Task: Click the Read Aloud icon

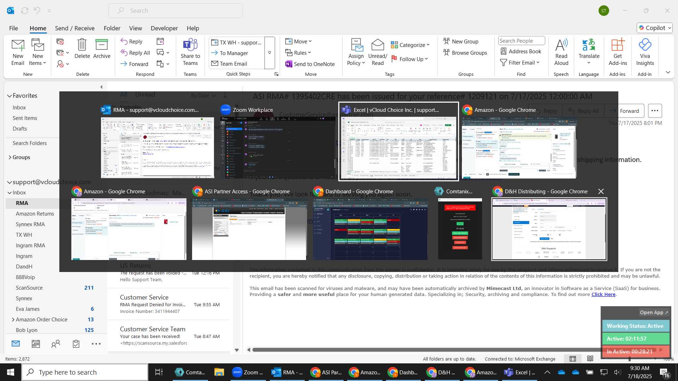Action: tap(561, 52)
